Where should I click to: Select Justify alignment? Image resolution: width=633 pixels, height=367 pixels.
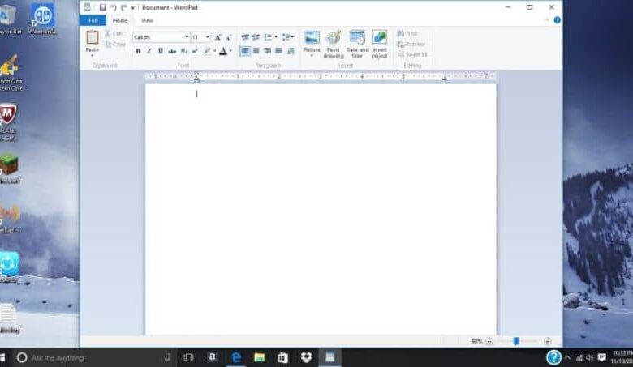(278, 51)
